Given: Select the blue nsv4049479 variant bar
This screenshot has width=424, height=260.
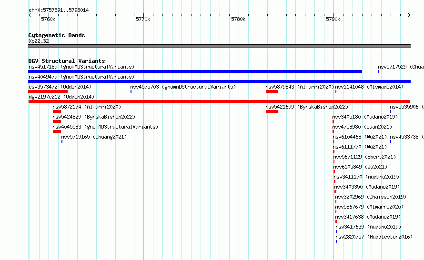Looking at the screenshot, I should [219, 81].
